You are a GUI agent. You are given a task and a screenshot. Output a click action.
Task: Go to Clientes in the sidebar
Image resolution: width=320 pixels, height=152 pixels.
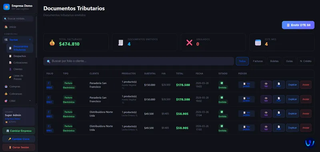(x=18, y=69)
